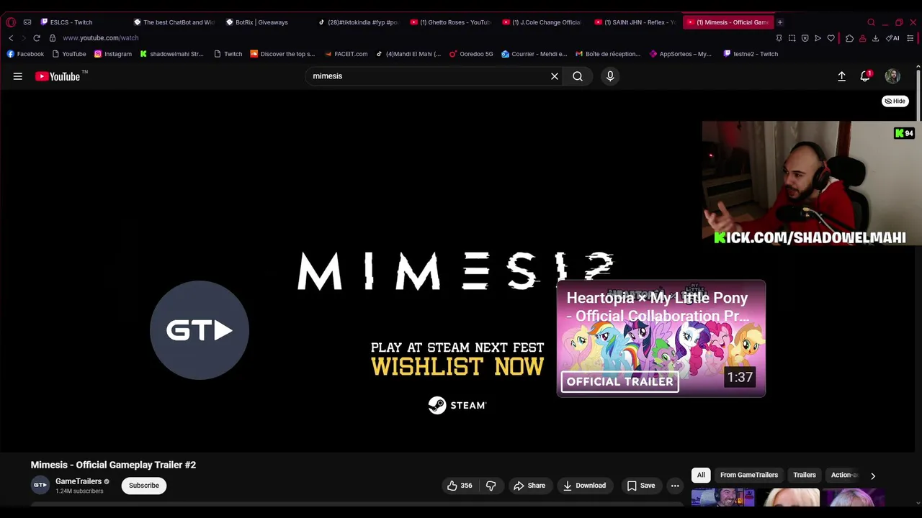
Task: Open the notifications bell
Action: point(865,76)
